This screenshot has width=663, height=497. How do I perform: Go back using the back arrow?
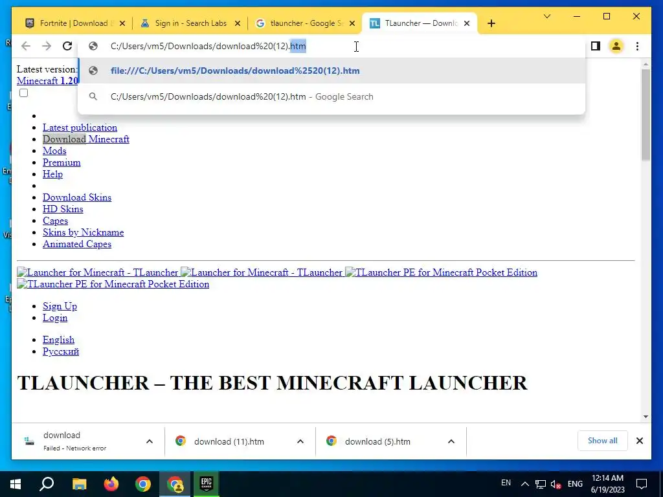point(26,46)
